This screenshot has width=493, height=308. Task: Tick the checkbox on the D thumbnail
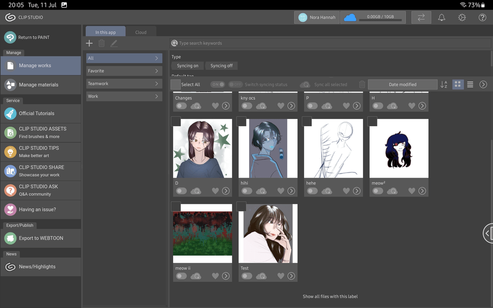pyautogui.click(x=176, y=121)
